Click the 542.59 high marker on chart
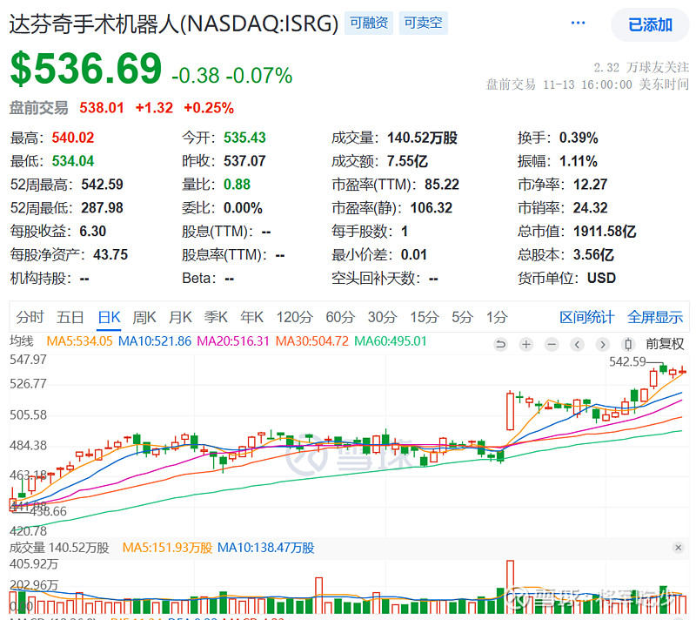Viewport: 696px width, 620px height. [x=627, y=362]
